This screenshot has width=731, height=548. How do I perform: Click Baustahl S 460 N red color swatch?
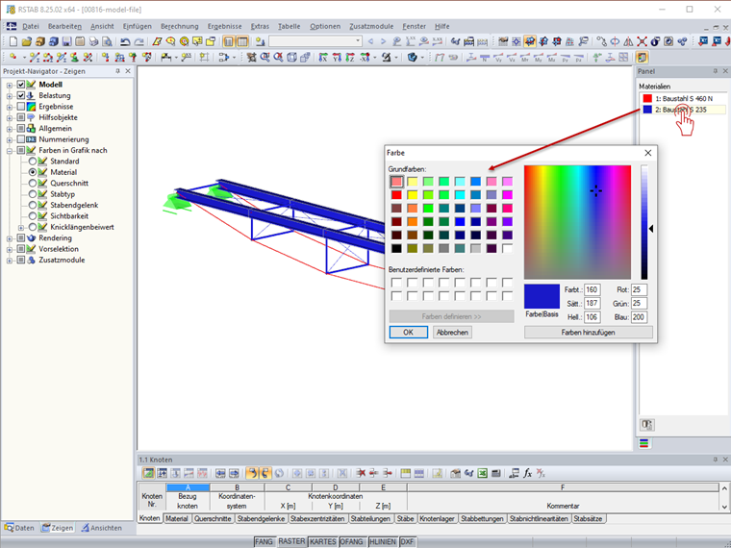pyautogui.click(x=647, y=98)
